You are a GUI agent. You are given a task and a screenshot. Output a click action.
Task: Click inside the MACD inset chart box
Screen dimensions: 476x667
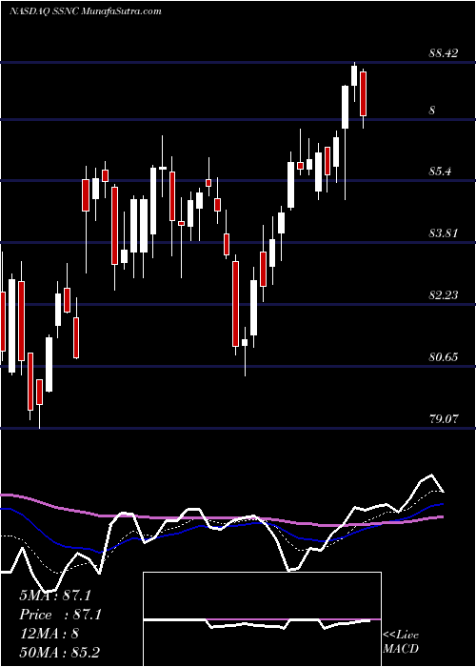pyautogui.click(x=262, y=619)
